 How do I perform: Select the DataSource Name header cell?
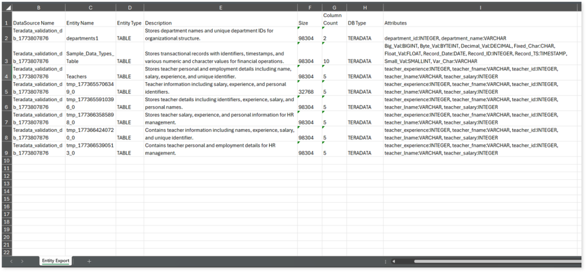[x=38, y=23]
